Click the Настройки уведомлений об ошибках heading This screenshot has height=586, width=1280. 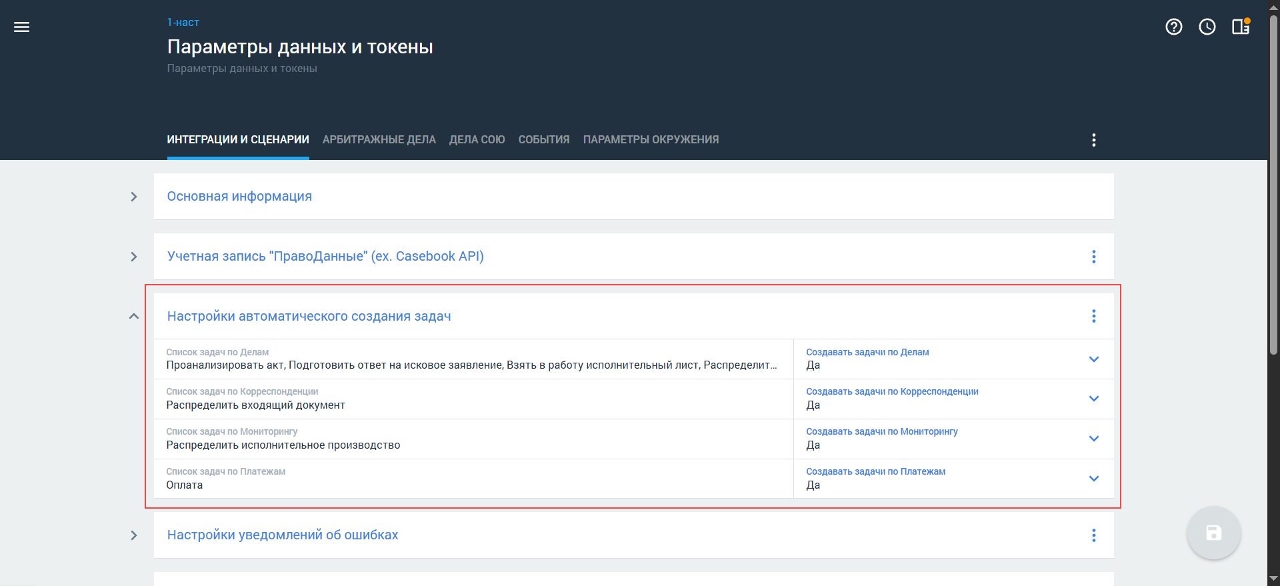tap(283, 535)
